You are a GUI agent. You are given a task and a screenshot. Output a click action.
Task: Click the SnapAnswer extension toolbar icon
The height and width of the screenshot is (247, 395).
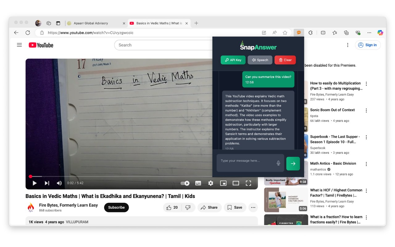tap(299, 32)
